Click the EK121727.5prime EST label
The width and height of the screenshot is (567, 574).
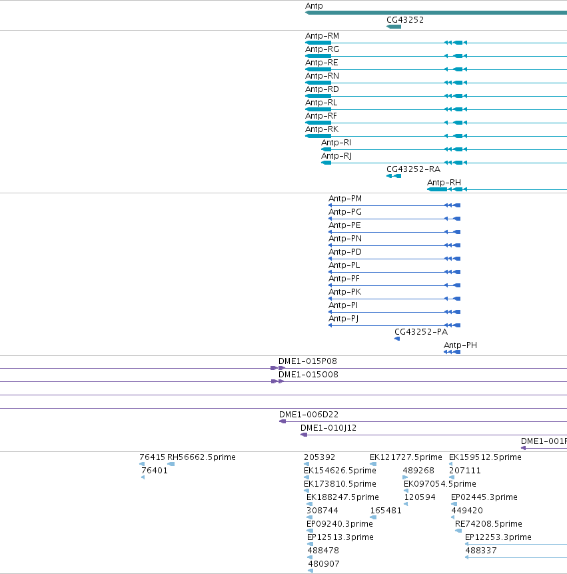[x=406, y=457]
